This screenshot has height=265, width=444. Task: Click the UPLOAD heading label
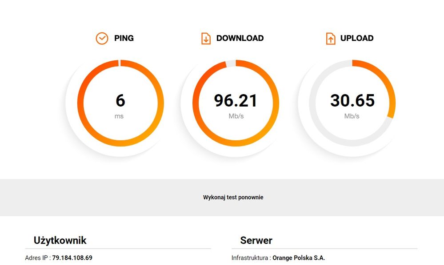[x=357, y=38]
